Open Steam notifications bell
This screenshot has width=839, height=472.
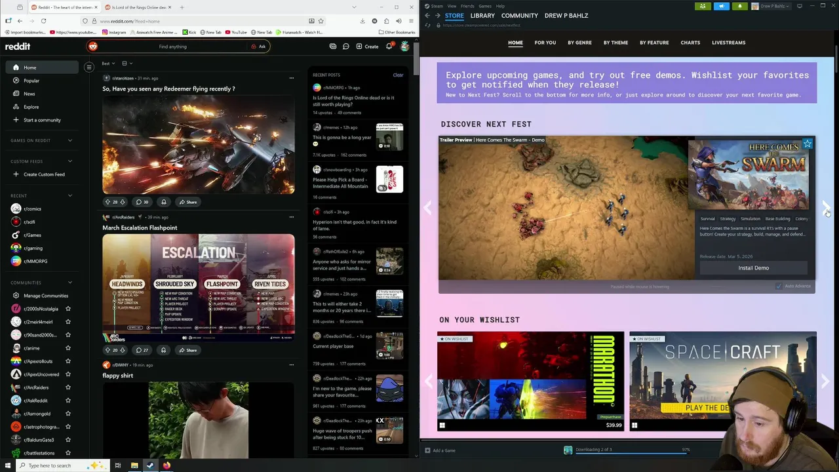[739, 6]
